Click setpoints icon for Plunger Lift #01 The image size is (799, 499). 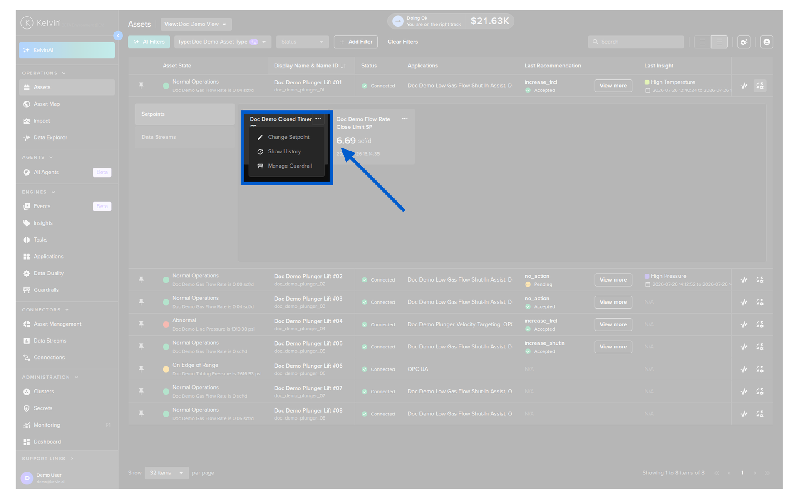pos(760,86)
